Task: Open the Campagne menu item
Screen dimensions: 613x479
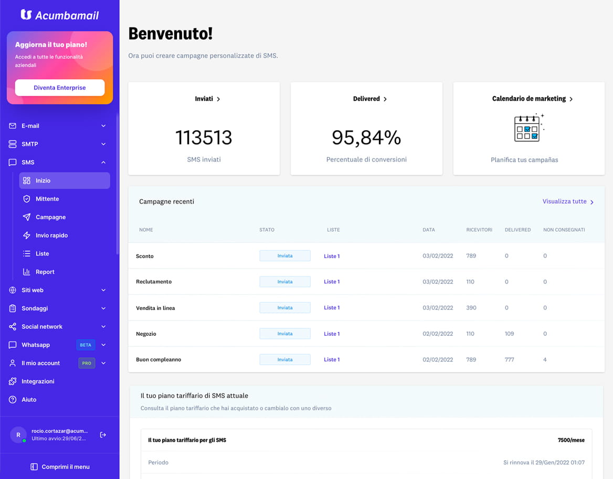Action: pyautogui.click(x=65, y=217)
